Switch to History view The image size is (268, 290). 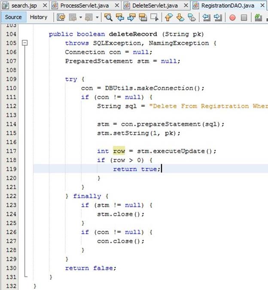point(38,17)
